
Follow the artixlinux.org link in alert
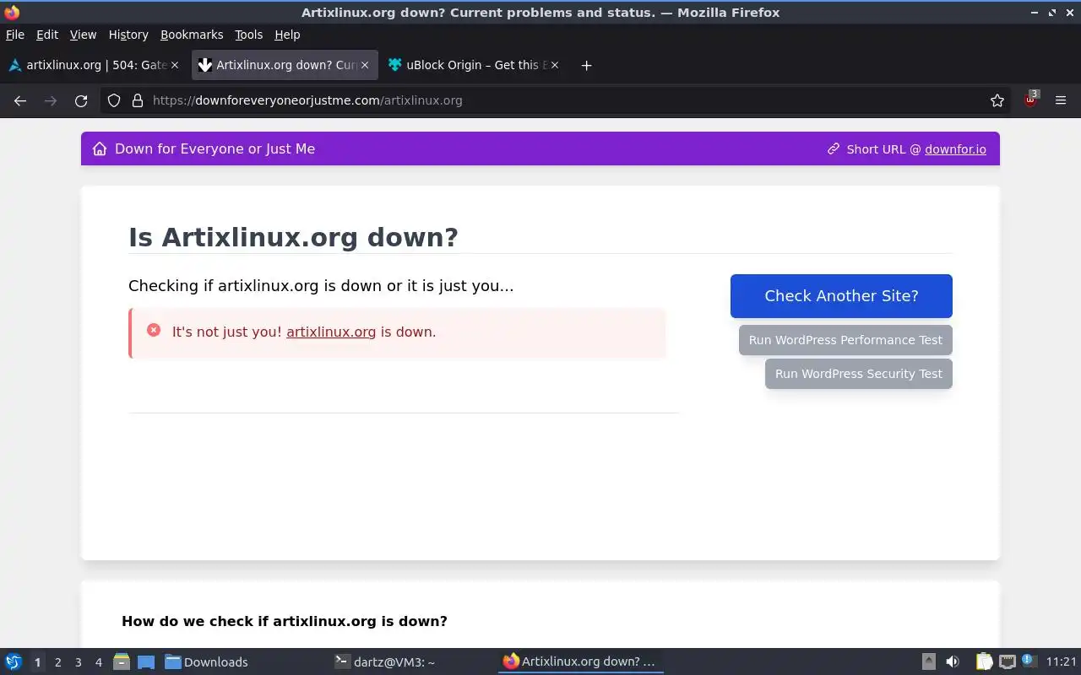coord(331,332)
